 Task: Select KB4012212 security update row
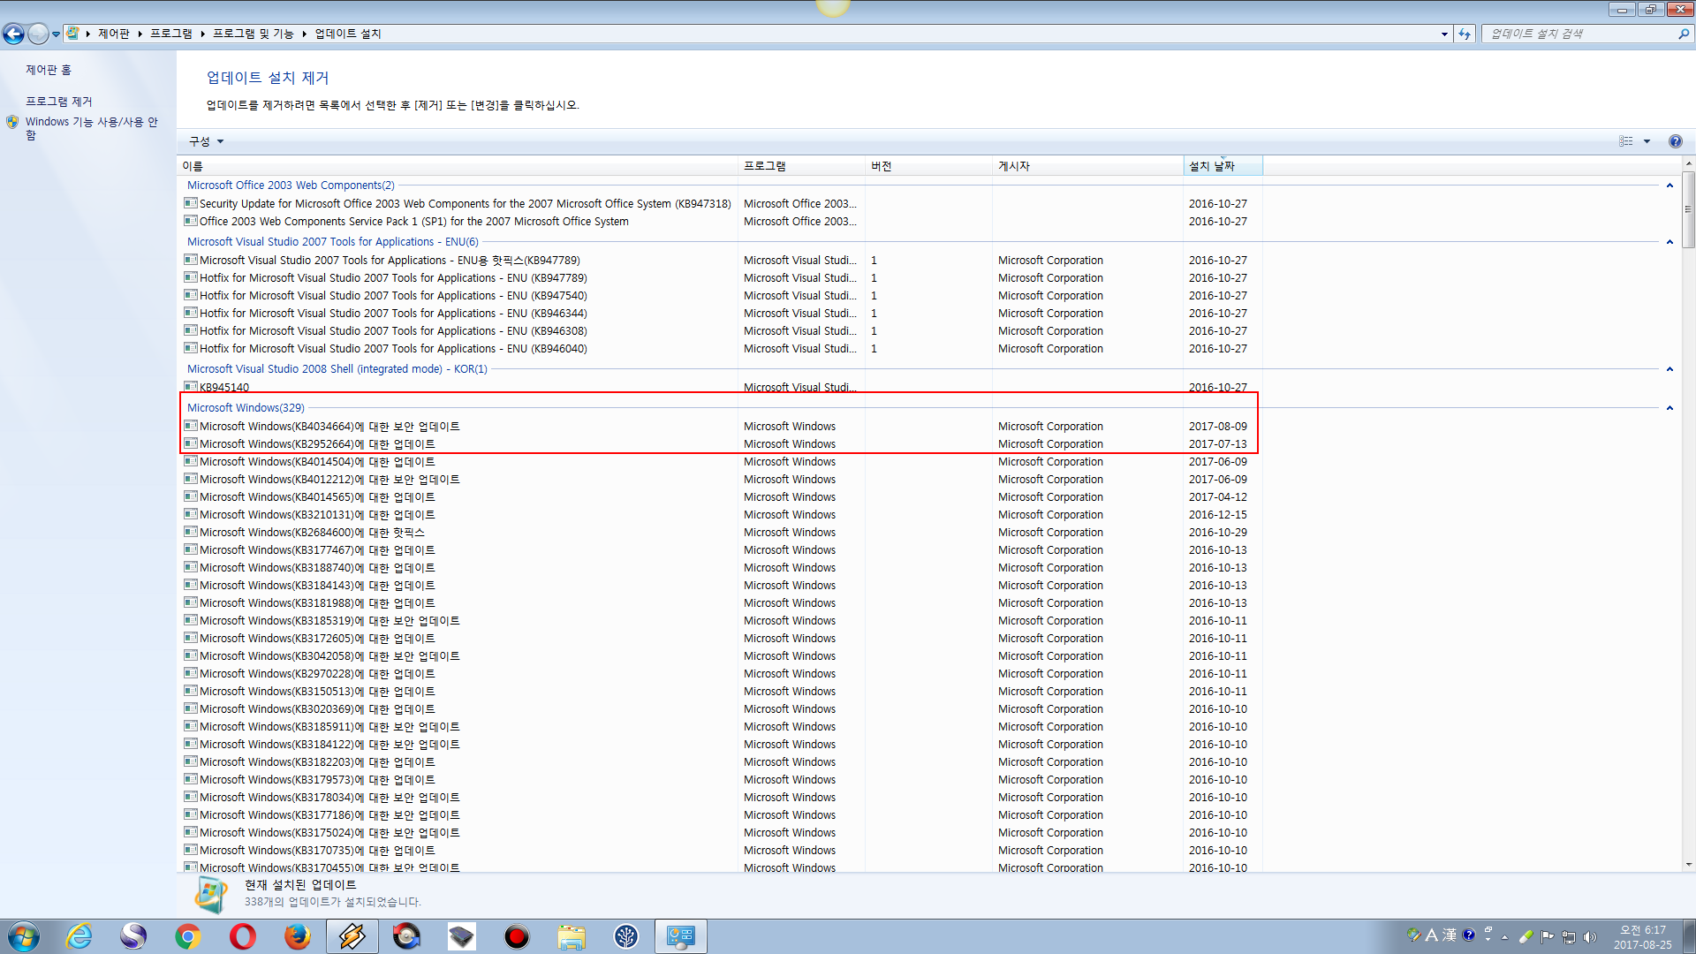pyautogui.click(x=722, y=480)
